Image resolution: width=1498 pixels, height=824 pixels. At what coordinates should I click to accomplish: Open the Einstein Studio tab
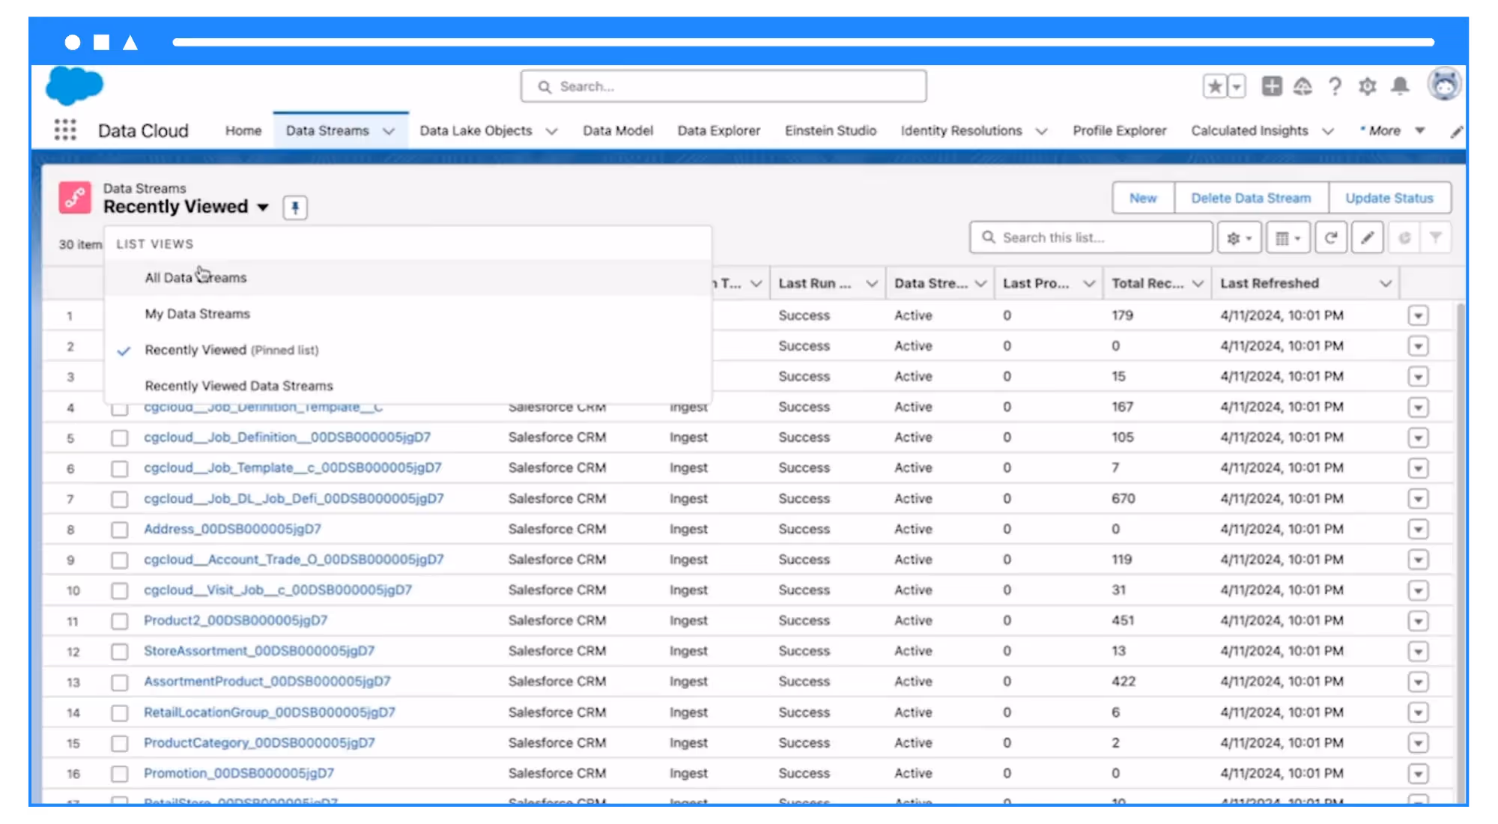coord(831,131)
